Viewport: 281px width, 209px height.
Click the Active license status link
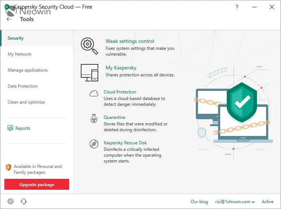point(268,202)
